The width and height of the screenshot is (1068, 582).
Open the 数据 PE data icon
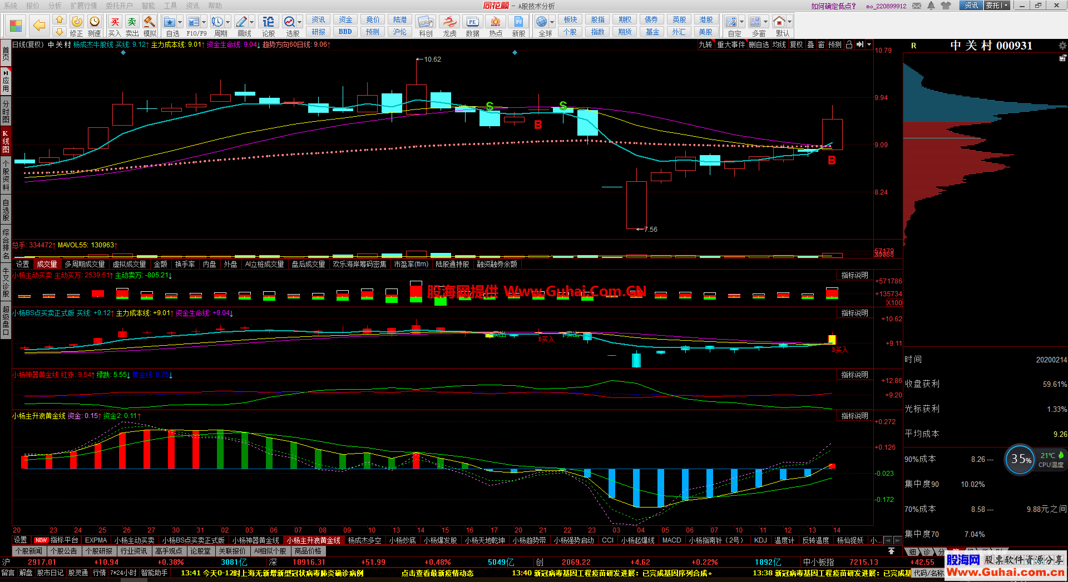(x=472, y=22)
